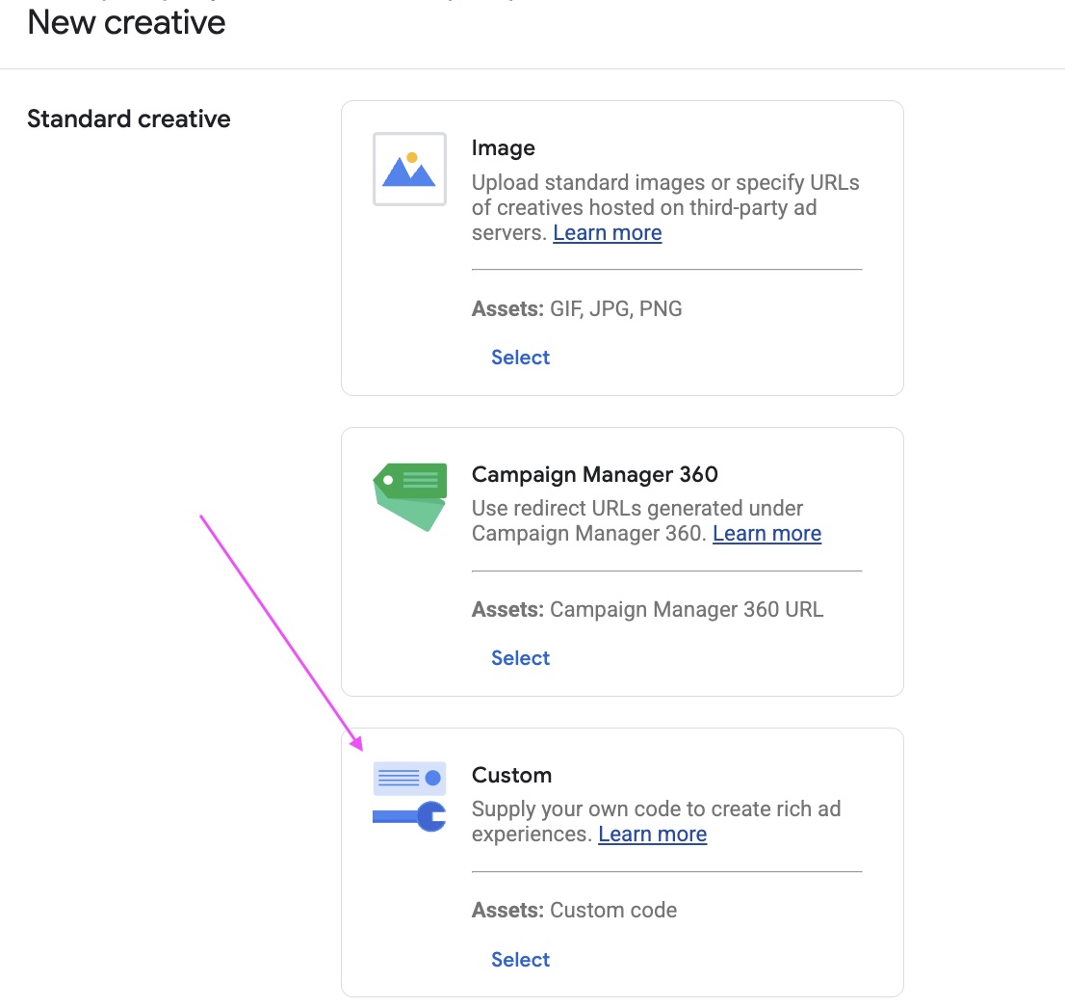The image size is (1065, 1008).
Task: Select the Image creative type
Action: (x=520, y=358)
